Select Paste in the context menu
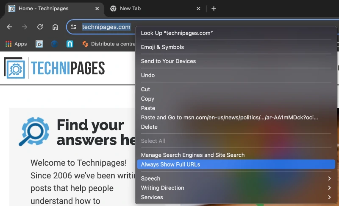This screenshot has width=339, height=206. click(236, 108)
